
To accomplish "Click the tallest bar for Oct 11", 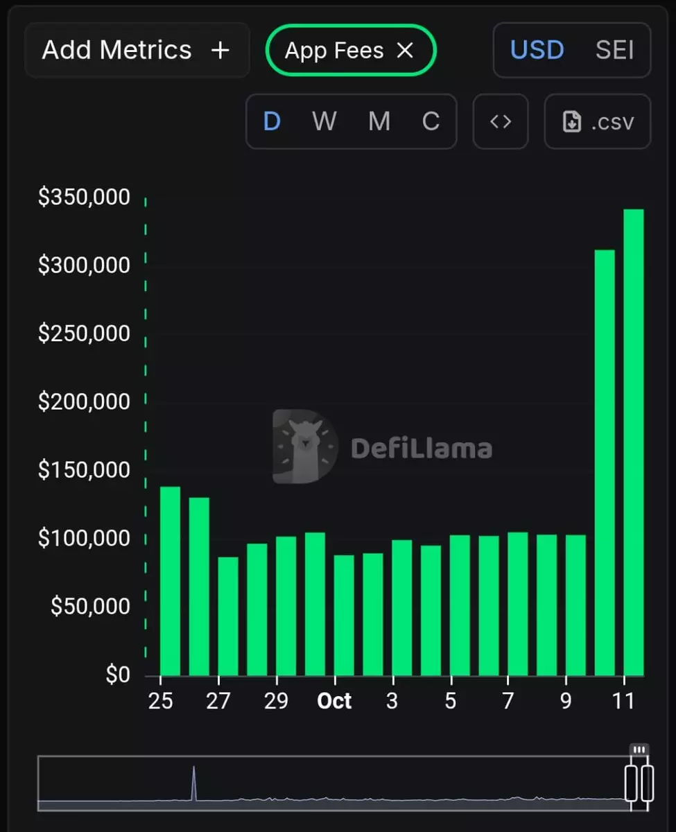I will (x=634, y=444).
